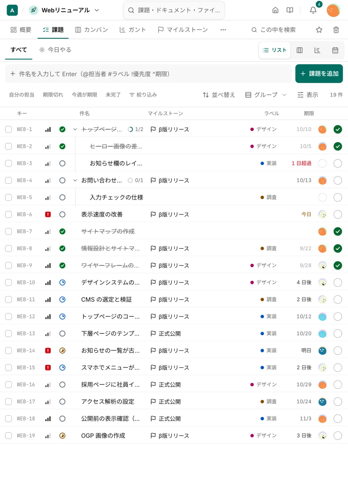Screen dimensions: 348x502
Task: Click the rocket project icon
Action: click(34, 10)
